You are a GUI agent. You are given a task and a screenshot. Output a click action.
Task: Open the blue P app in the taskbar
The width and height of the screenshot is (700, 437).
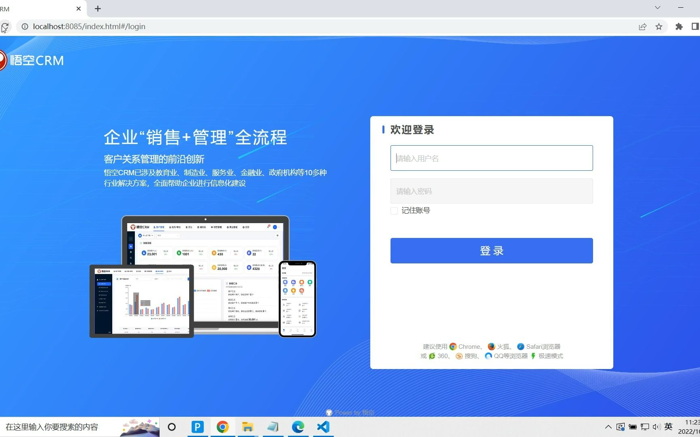197,427
